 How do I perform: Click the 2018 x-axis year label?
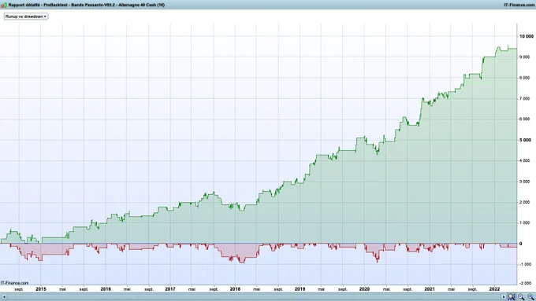pyautogui.click(x=235, y=289)
